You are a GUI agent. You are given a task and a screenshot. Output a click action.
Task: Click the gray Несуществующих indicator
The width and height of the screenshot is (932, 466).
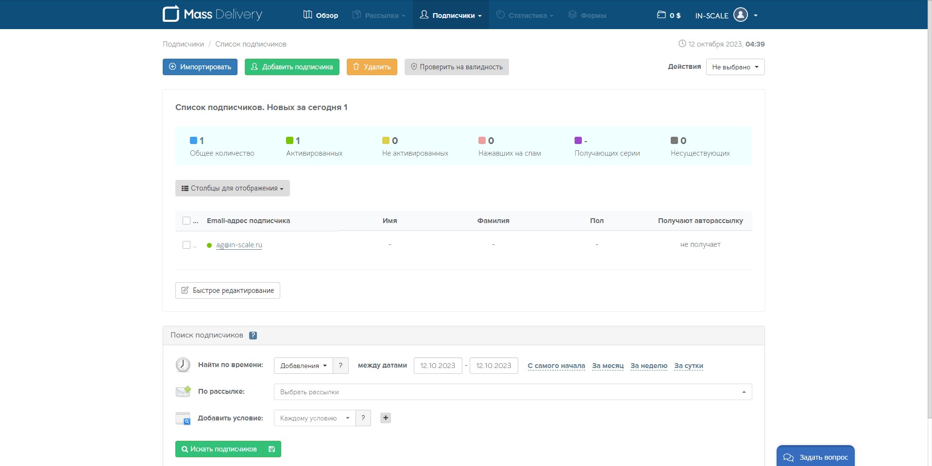tap(674, 140)
